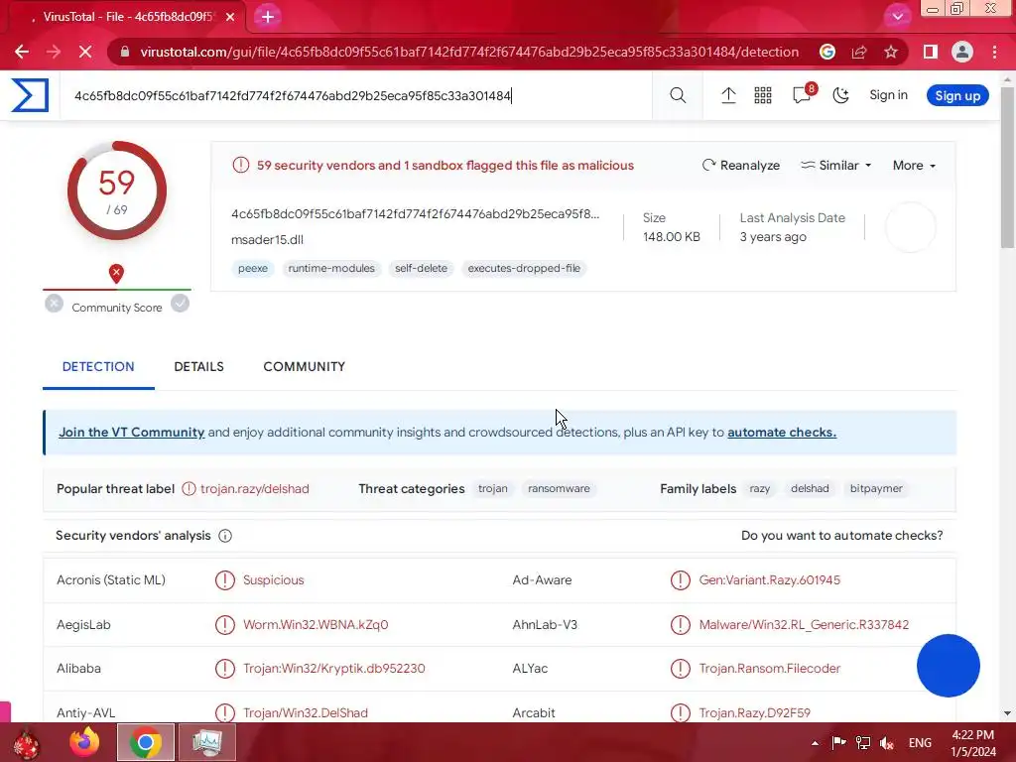
Task: Click the Sign in link
Action: point(888,95)
